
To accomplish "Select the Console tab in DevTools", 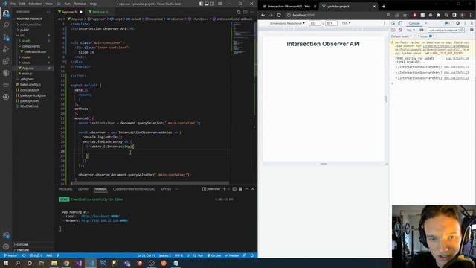I will pos(414,23).
